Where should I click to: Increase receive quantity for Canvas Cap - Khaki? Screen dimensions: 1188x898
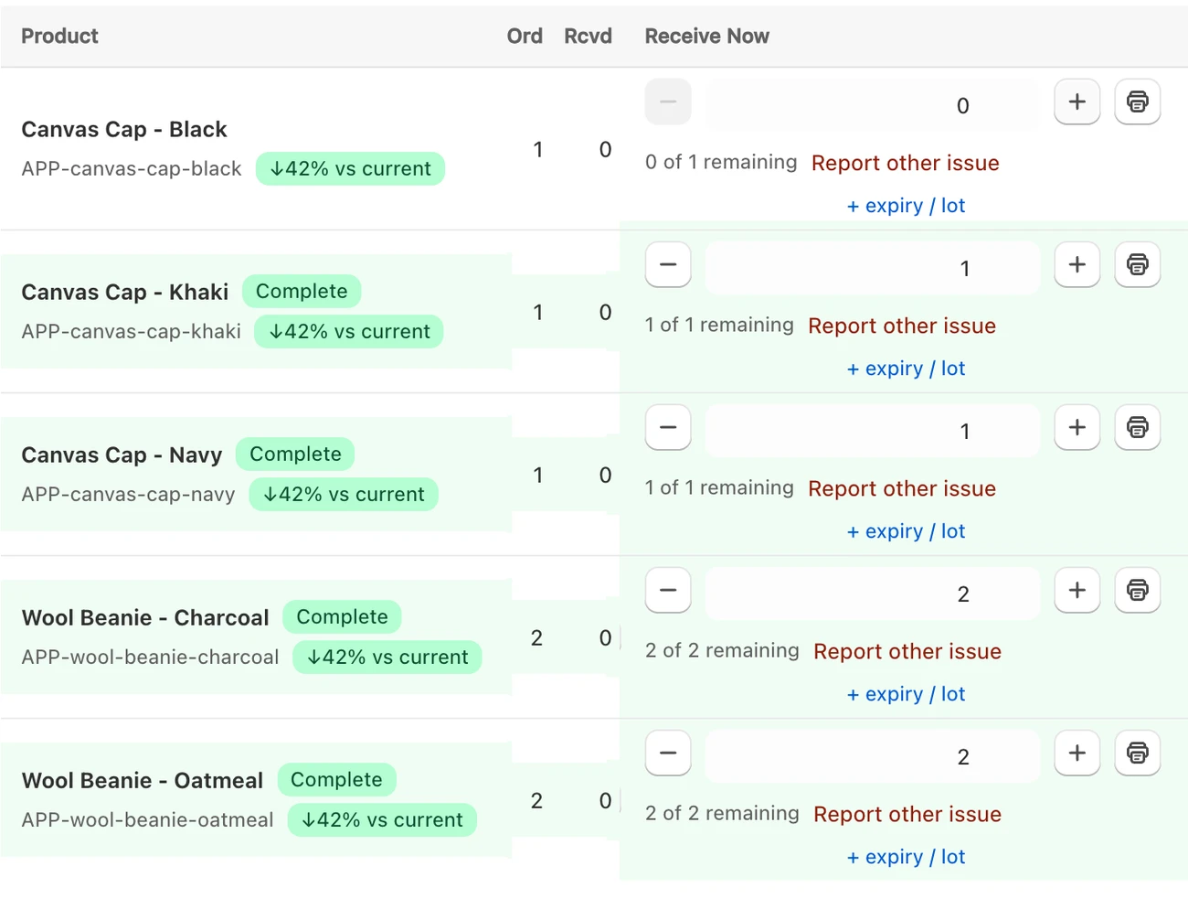1077,264
